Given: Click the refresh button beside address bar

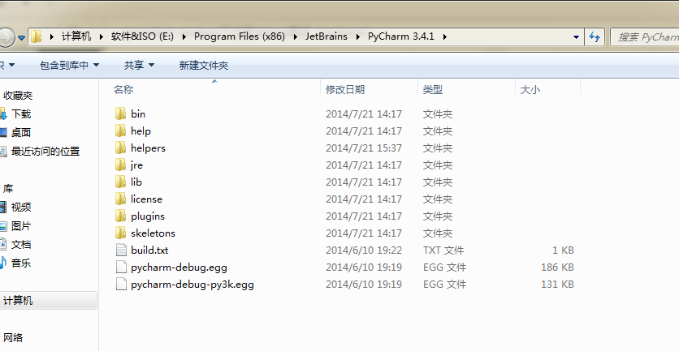Looking at the screenshot, I should tap(595, 36).
